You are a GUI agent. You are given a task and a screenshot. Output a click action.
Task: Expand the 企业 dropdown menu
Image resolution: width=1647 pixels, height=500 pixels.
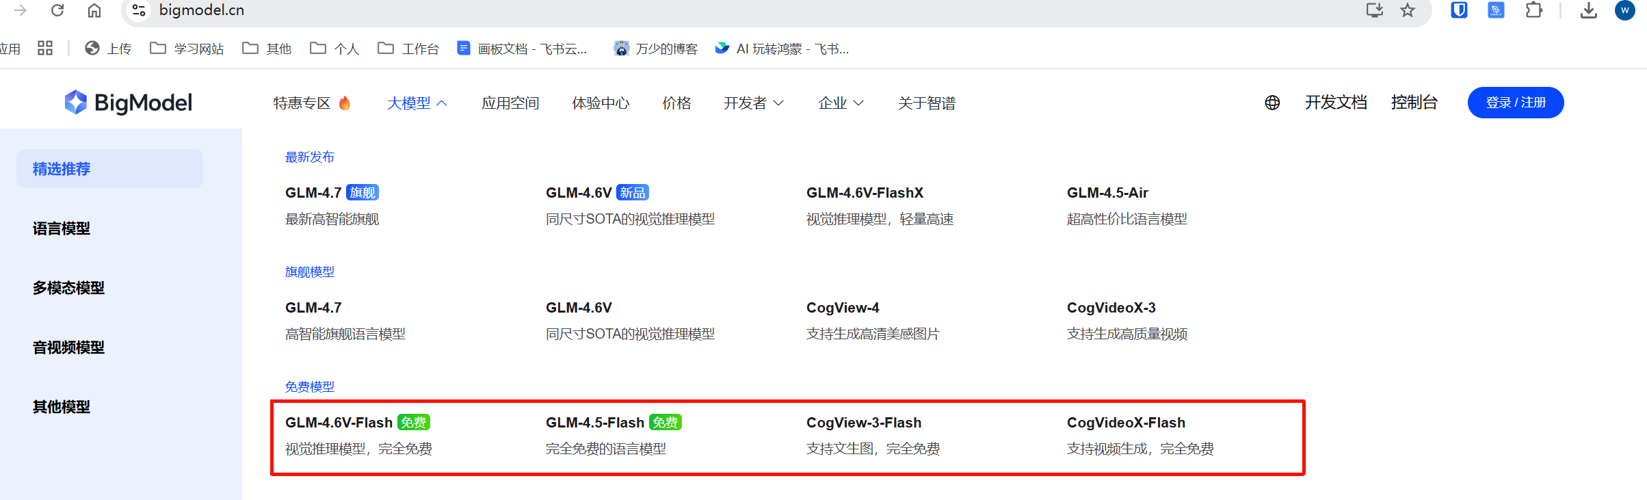tap(841, 103)
